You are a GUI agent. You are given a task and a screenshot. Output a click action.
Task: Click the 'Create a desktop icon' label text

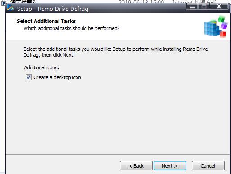click(x=57, y=77)
